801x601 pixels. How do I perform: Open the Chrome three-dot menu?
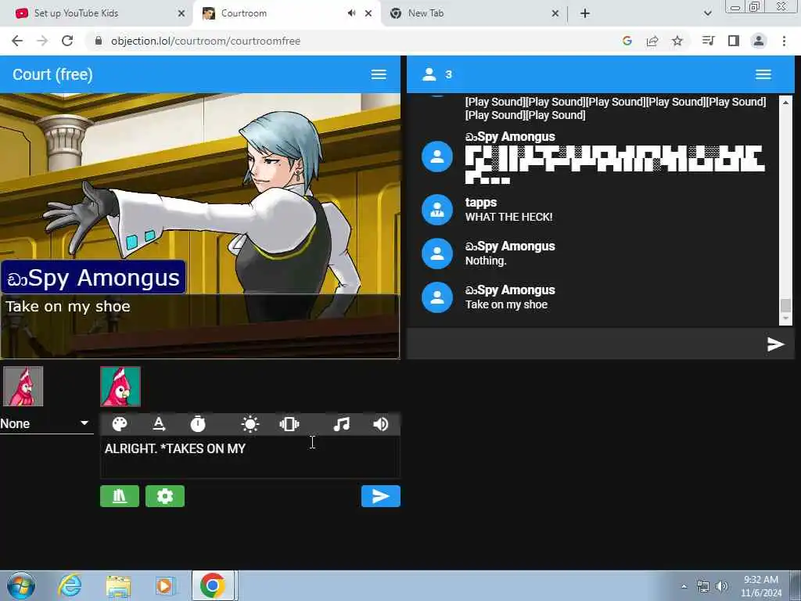pos(784,41)
